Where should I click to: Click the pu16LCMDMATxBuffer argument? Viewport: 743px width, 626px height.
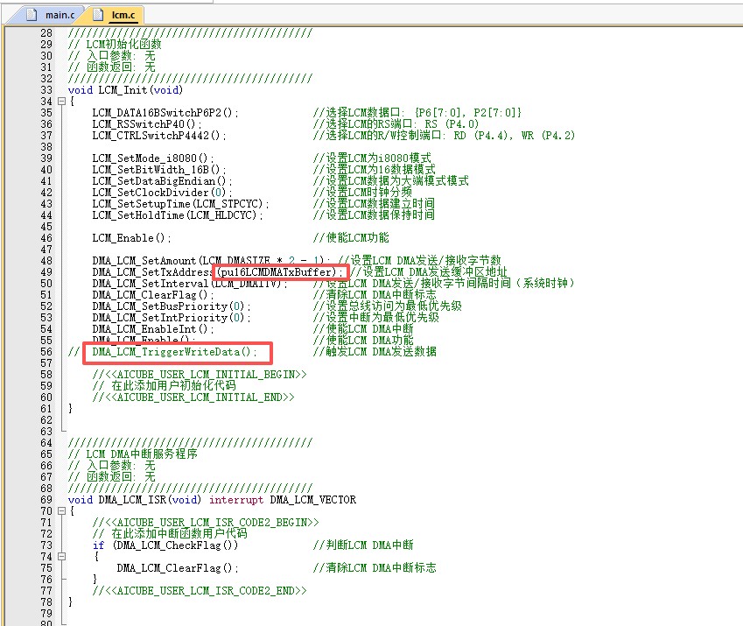(276, 272)
